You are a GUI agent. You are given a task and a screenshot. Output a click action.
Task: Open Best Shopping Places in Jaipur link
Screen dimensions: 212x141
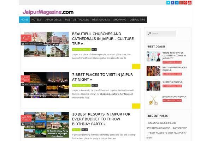click(x=175, y=69)
